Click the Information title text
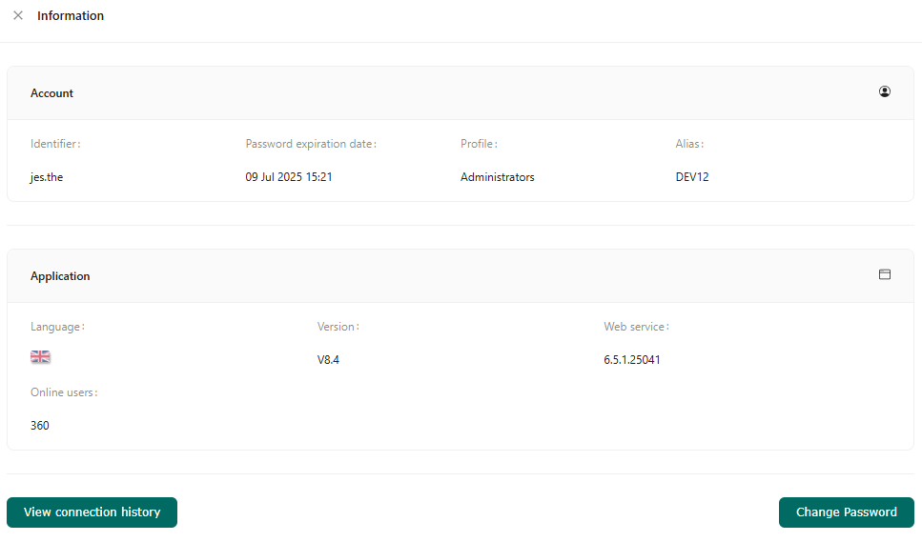This screenshot has height=542, width=922. click(71, 16)
